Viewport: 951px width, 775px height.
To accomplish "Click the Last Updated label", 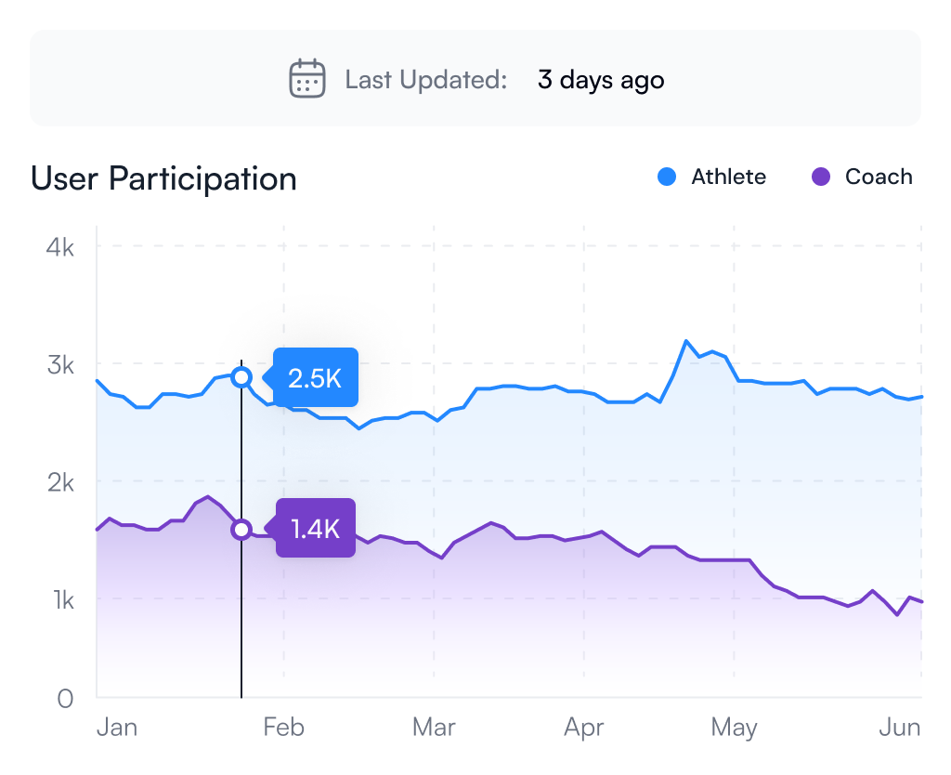I will click(x=425, y=80).
